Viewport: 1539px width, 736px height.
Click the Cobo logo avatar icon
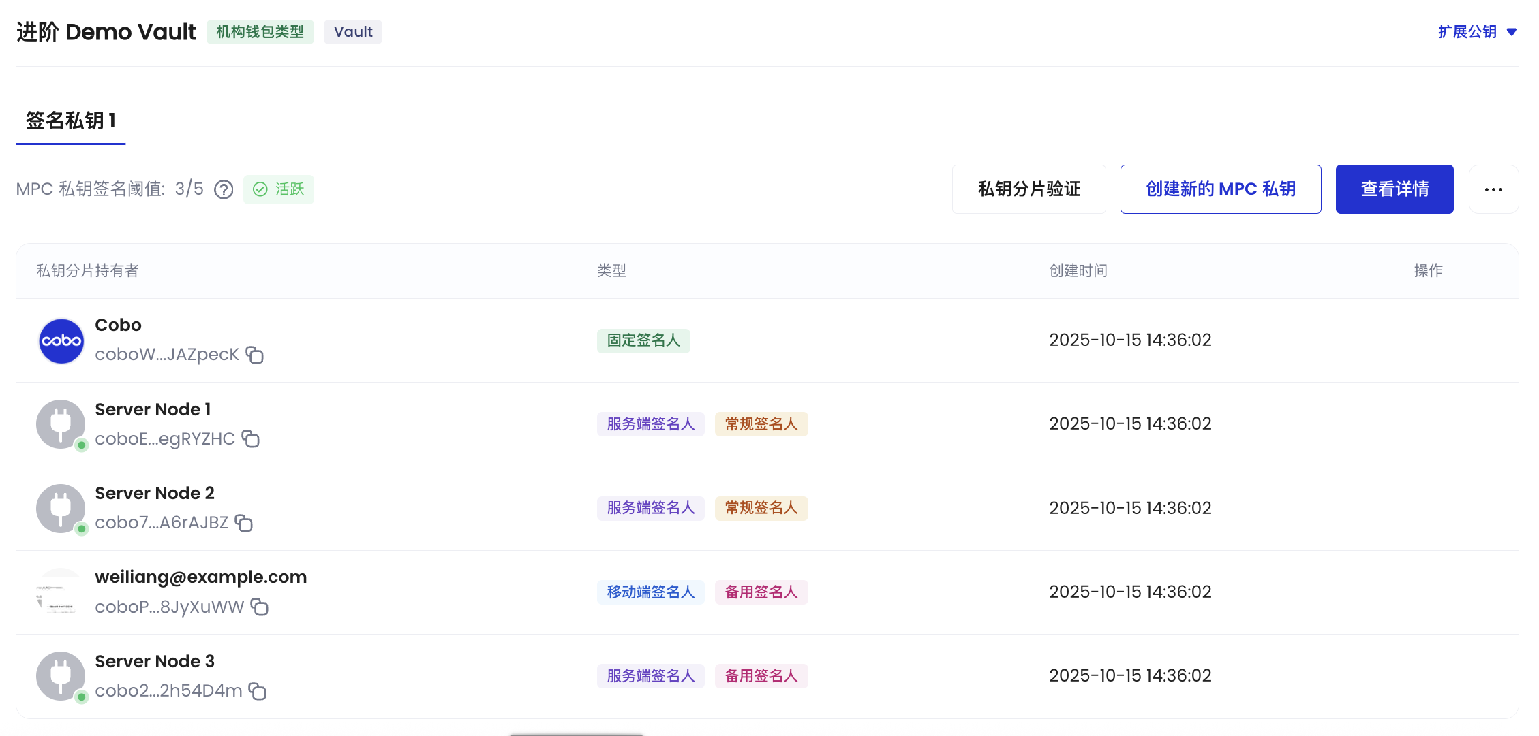61,341
